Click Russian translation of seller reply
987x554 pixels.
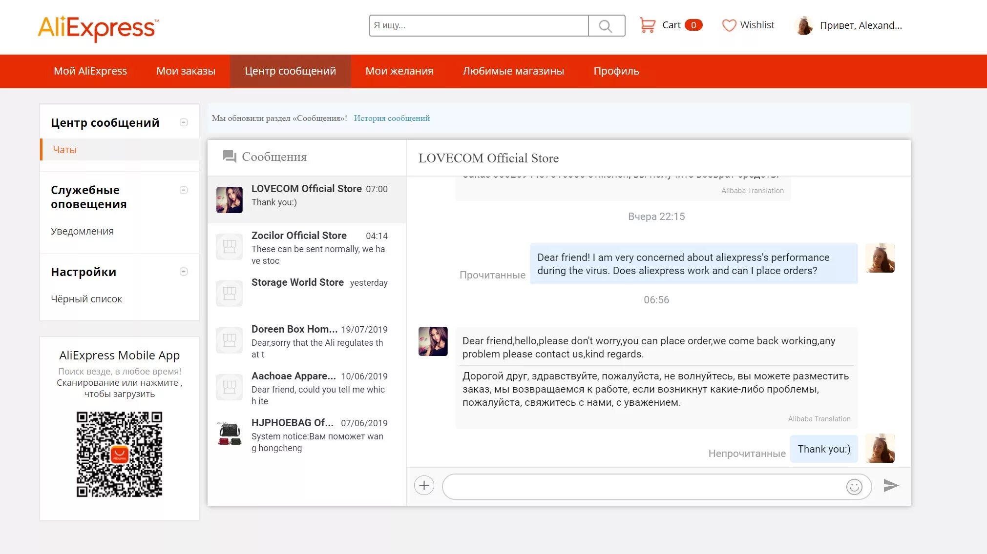655,389
